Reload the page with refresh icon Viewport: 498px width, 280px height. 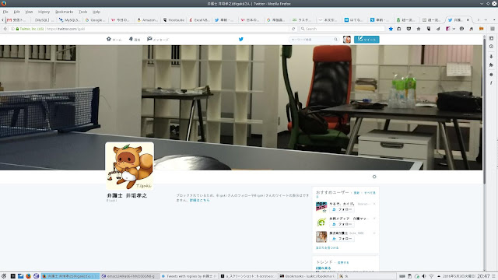tap(293, 29)
